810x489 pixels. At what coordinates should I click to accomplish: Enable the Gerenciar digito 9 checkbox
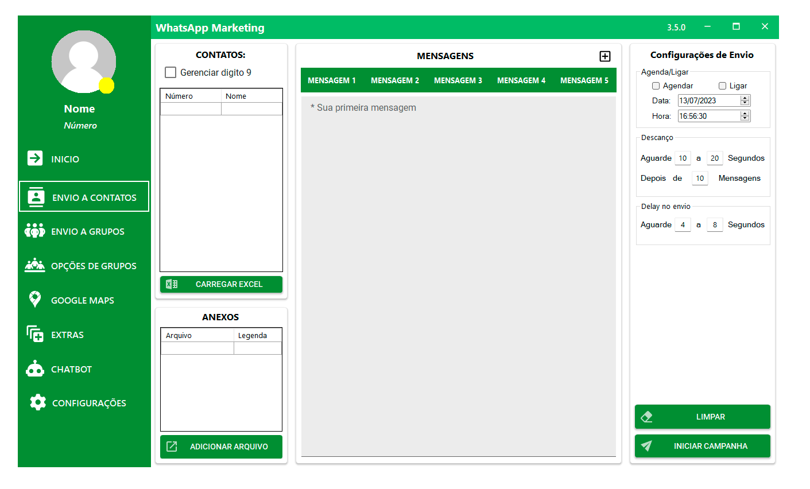point(170,72)
